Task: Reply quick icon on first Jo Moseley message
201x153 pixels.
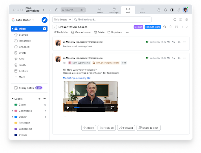Action: coord(174,42)
